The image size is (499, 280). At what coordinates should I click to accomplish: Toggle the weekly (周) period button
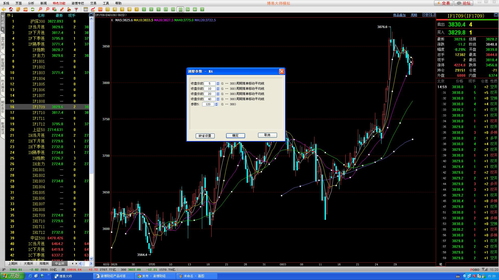click(x=115, y=9)
